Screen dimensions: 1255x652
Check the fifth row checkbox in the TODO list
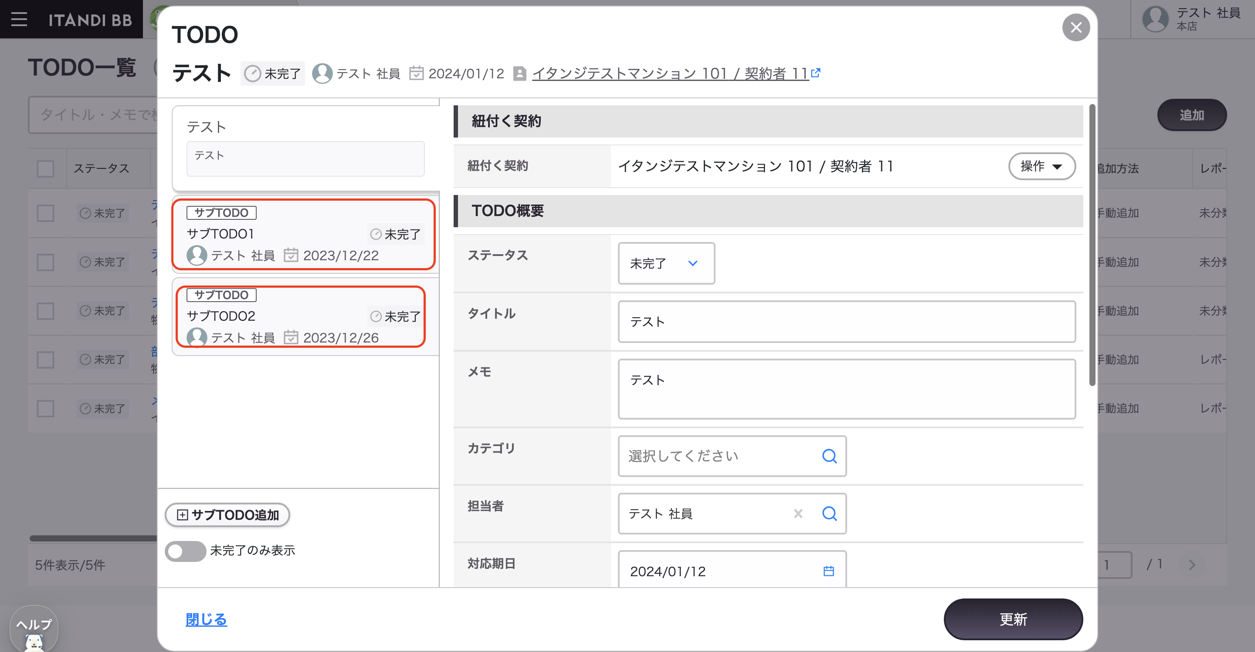click(45, 408)
